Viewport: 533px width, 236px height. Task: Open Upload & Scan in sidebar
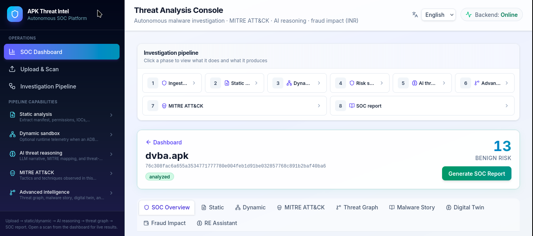pyautogui.click(x=62, y=69)
